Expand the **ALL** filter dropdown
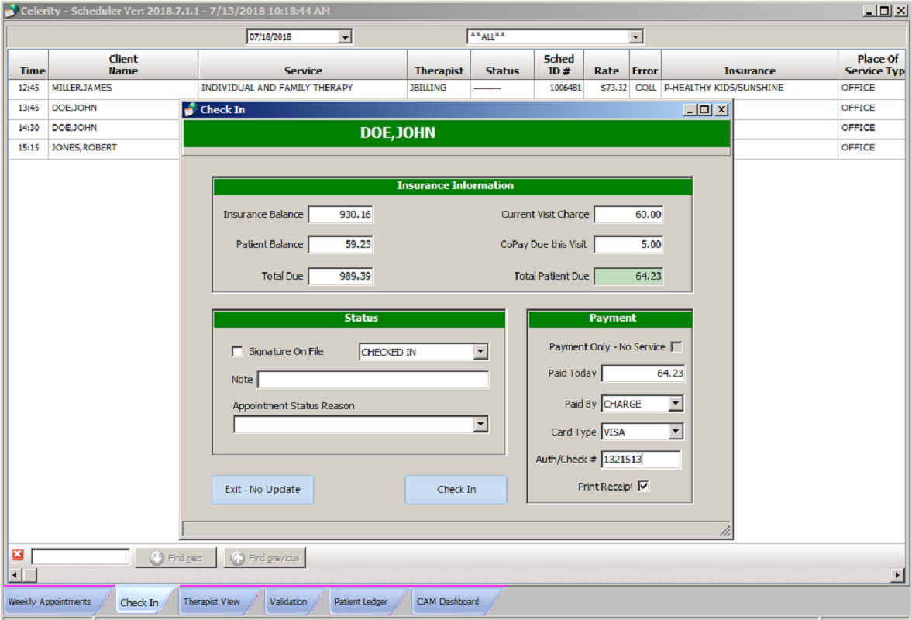The width and height of the screenshot is (912, 620). 635,36
